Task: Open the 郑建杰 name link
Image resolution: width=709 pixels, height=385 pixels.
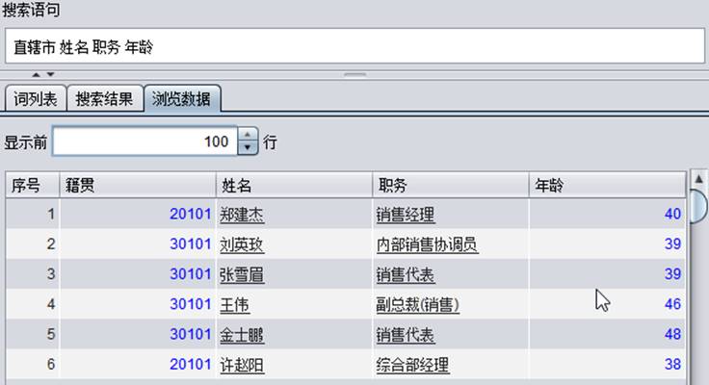Action: 243,215
